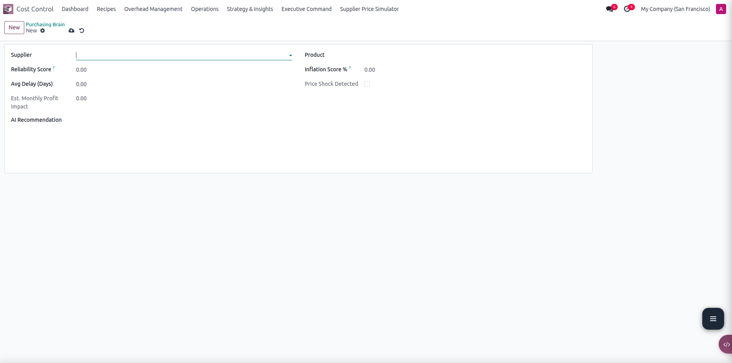Screen dimensions: 732x363
Task: Open the gear settings icon beside New
Action: click(x=43, y=31)
